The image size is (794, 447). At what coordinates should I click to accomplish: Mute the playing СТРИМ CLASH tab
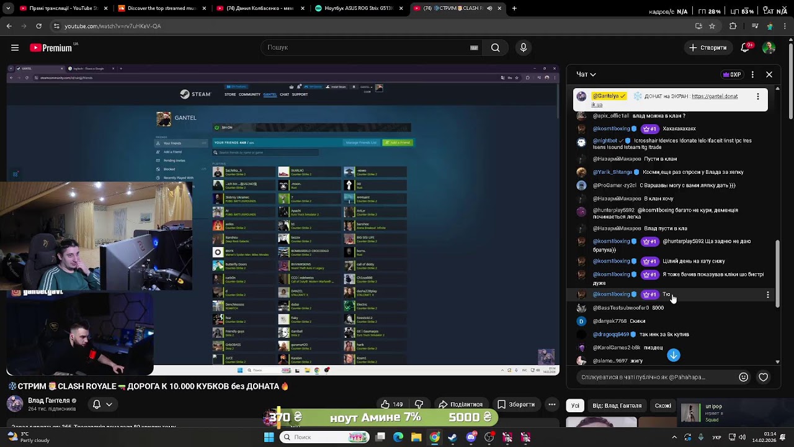(x=489, y=9)
